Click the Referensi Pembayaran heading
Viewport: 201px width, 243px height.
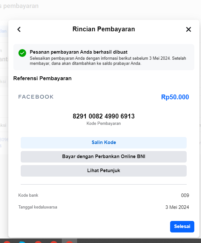point(42,79)
